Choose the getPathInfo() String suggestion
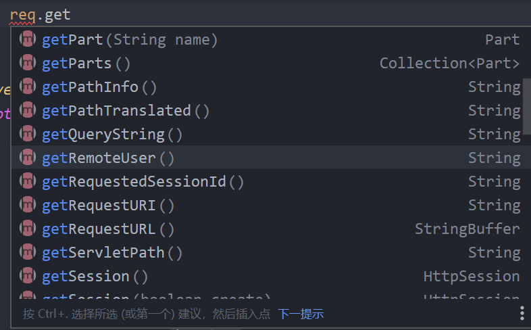The width and height of the screenshot is (531, 330). tap(99, 87)
